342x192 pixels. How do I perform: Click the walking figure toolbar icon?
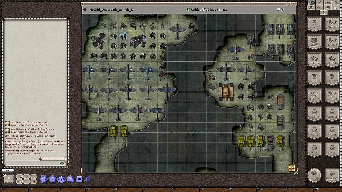pos(324,13)
